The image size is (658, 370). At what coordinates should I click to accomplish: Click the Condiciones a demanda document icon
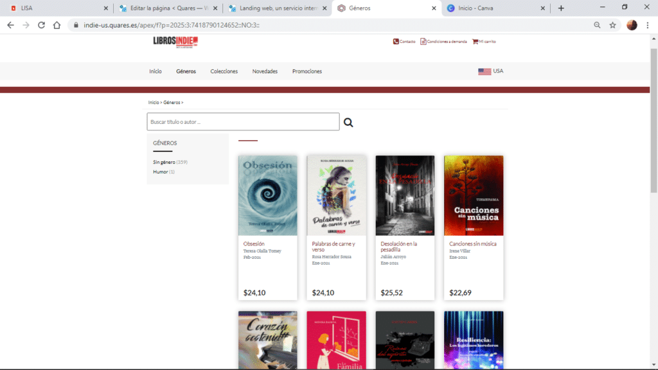423,42
